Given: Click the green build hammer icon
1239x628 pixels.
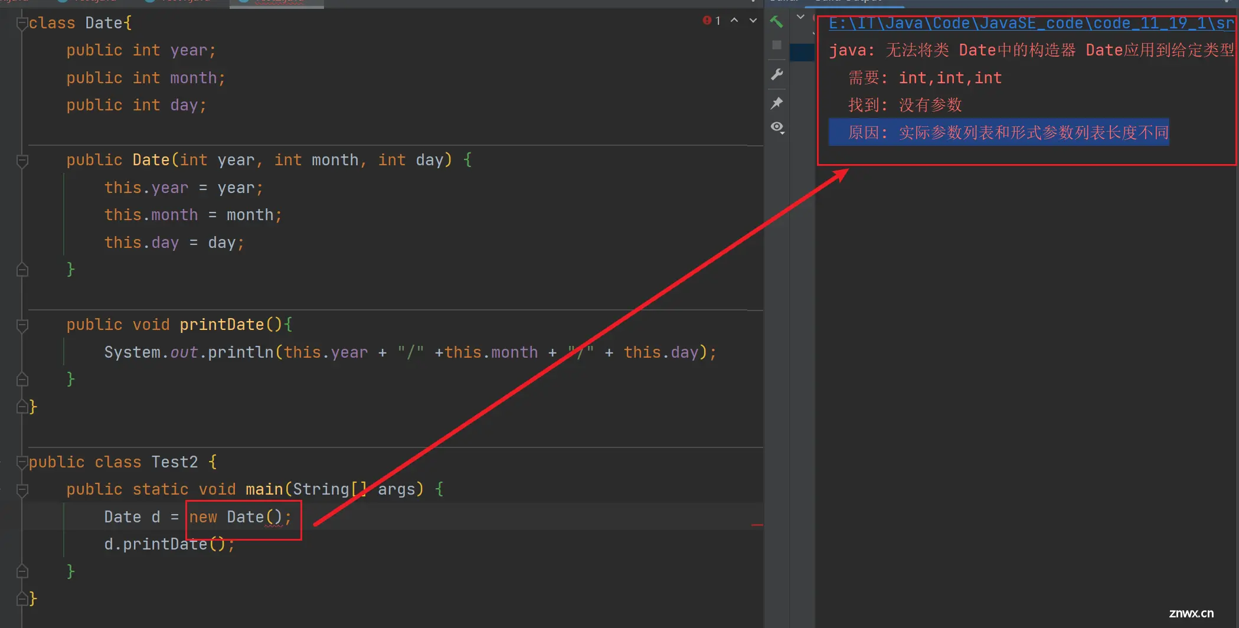Looking at the screenshot, I should coord(776,22).
